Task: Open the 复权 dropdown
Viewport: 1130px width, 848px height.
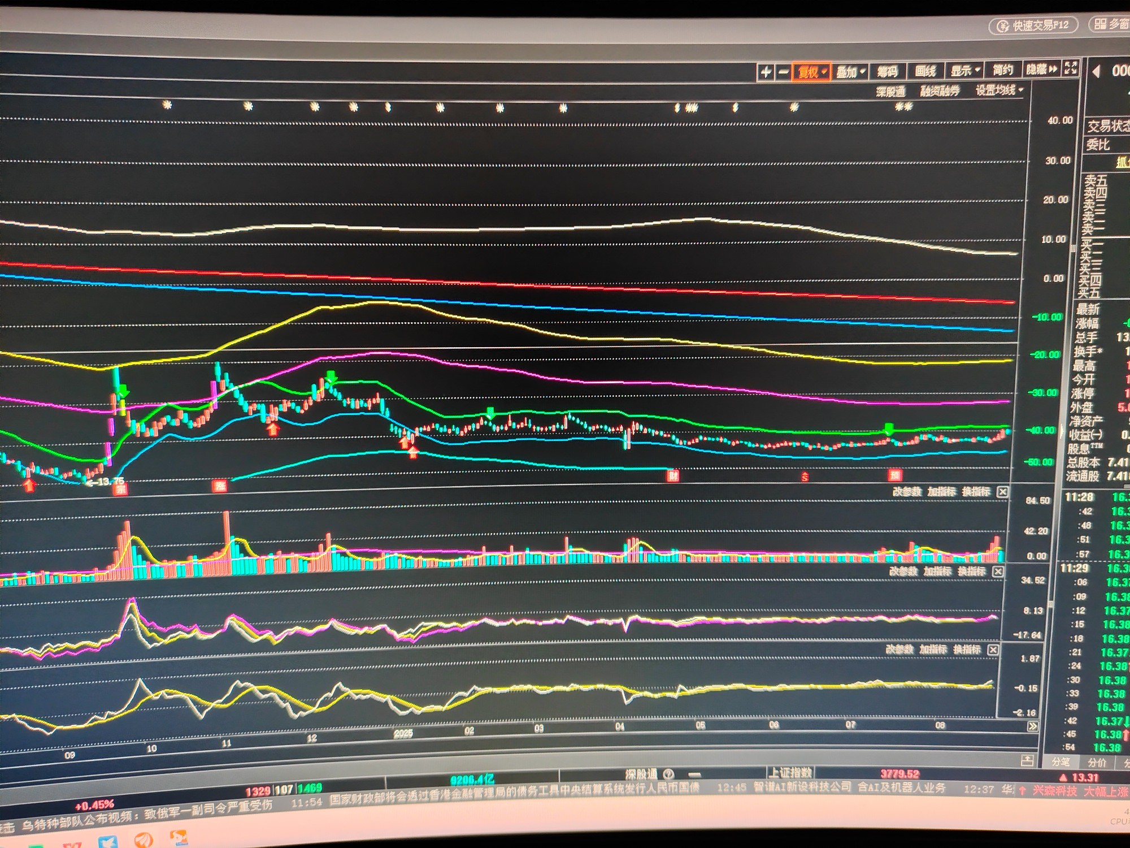Action: coord(812,72)
